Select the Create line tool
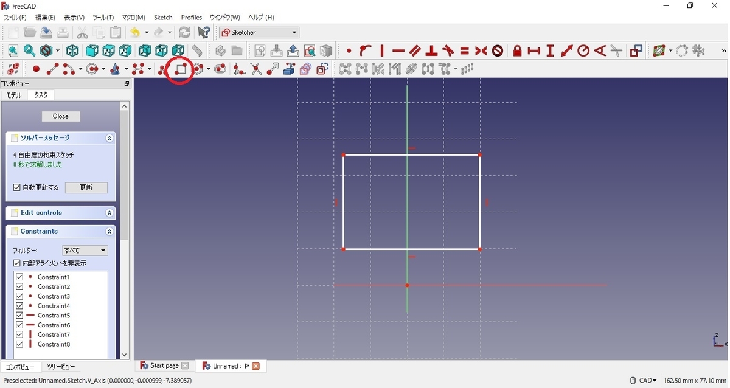This screenshot has width=730, height=388. pos(52,69)
